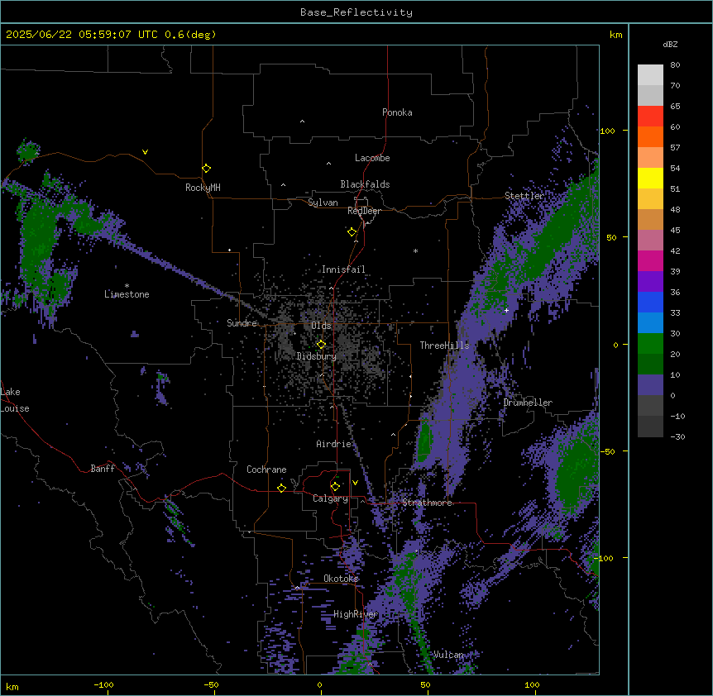Select the blue 36–33 dBZ swatch
Image resolution: width=713 pixels, height=696 pixels.
(x=650, y=302)
